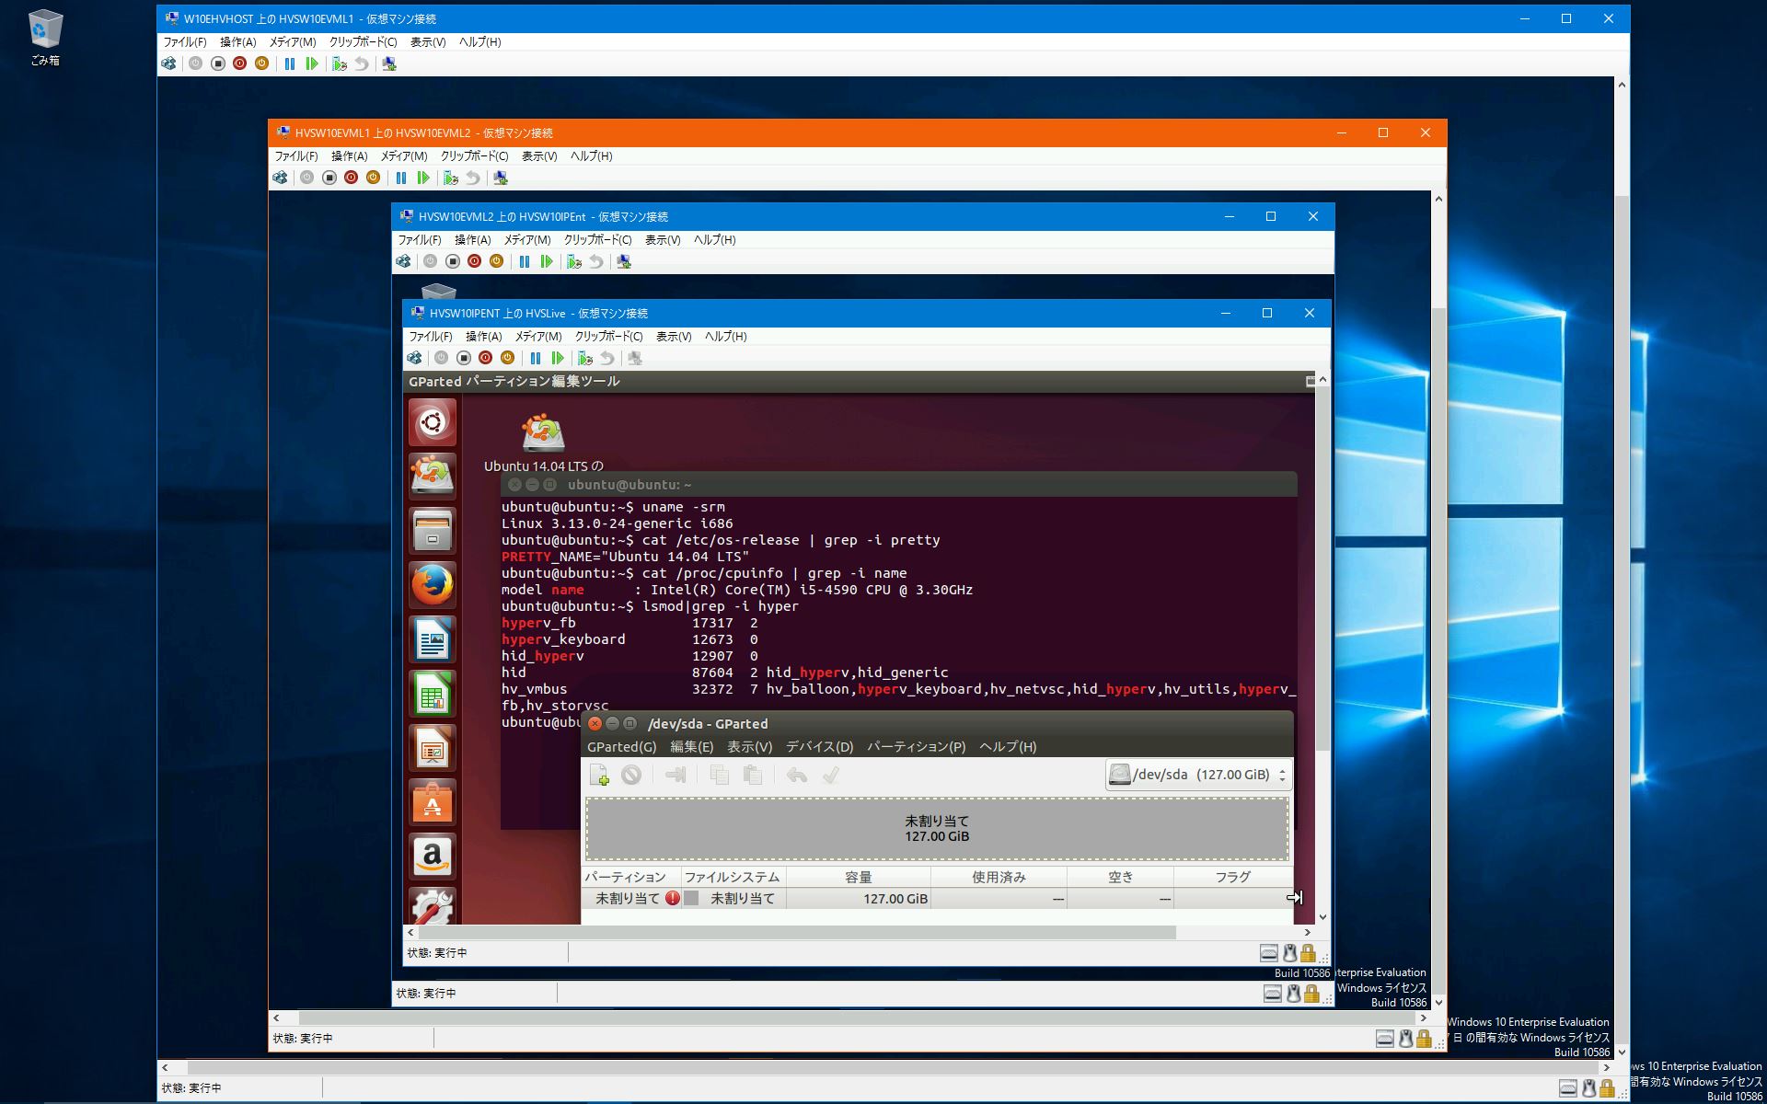Reset the HVSLive virtual machine

pos(558,358)
